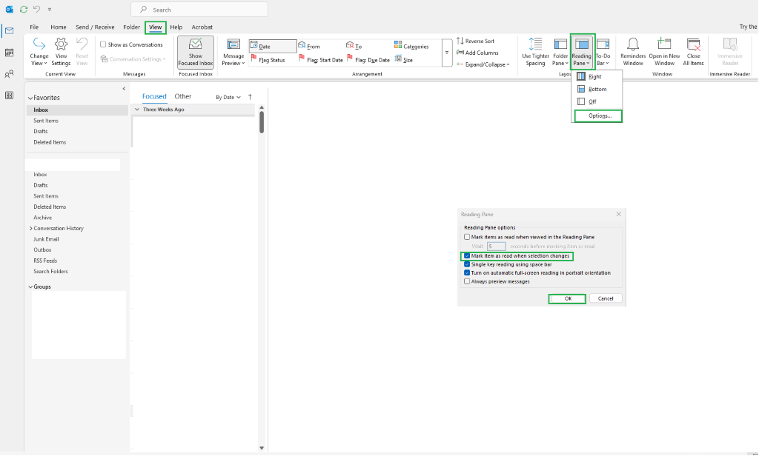759x456 pixels.
Task: Switch to the Home ribbon tab
Action: pos(59,27)
